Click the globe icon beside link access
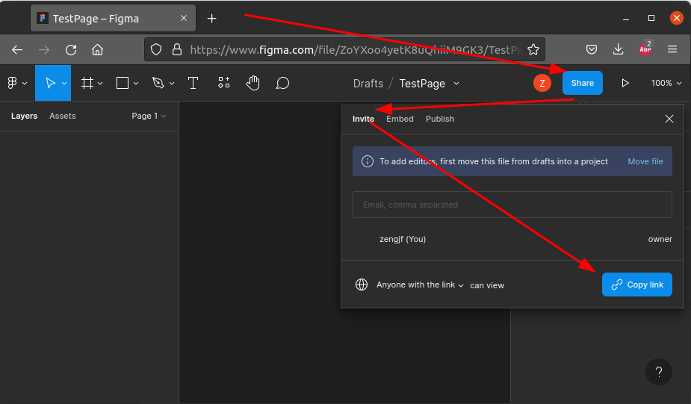This screenshot has height=404, width=691. click(x=362, y=285)
